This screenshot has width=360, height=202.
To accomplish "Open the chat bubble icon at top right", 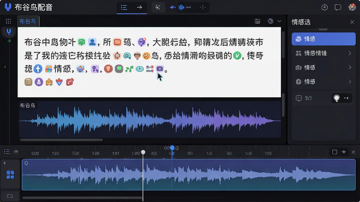I will tap(338, 7).
